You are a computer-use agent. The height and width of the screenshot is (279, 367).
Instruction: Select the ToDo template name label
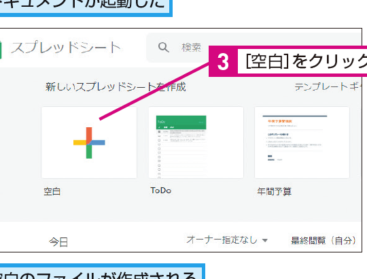pos(161,191)
